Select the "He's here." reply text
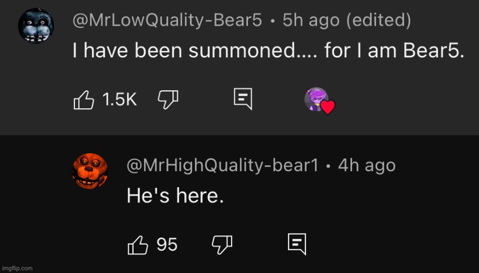The height and width of the screenshot is (273, 479). [175, 196]
